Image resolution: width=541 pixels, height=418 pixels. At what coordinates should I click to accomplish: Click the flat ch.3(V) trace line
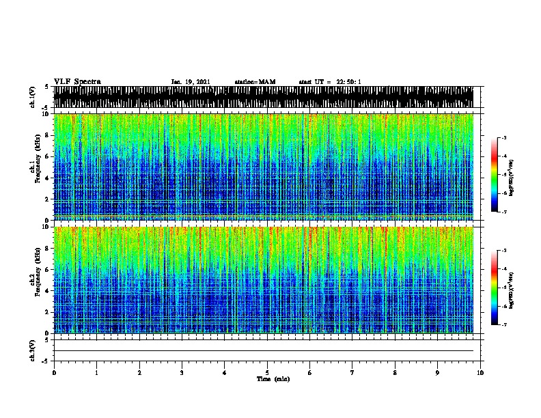coord(264,351)
